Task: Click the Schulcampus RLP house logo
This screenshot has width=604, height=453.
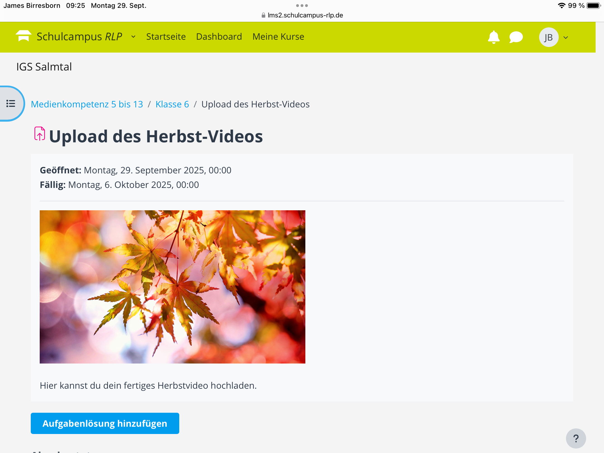Action: (x=23, y=36)
